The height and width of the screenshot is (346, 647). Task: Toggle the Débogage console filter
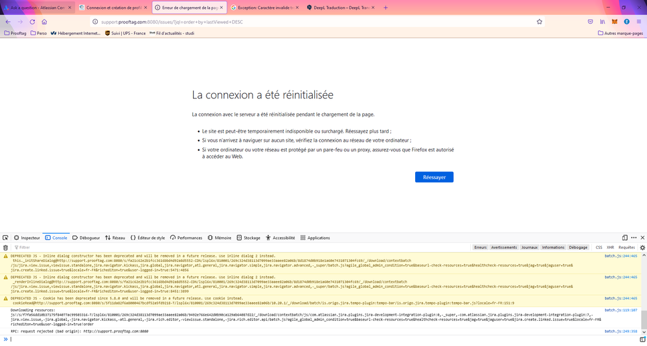(578, 248)
